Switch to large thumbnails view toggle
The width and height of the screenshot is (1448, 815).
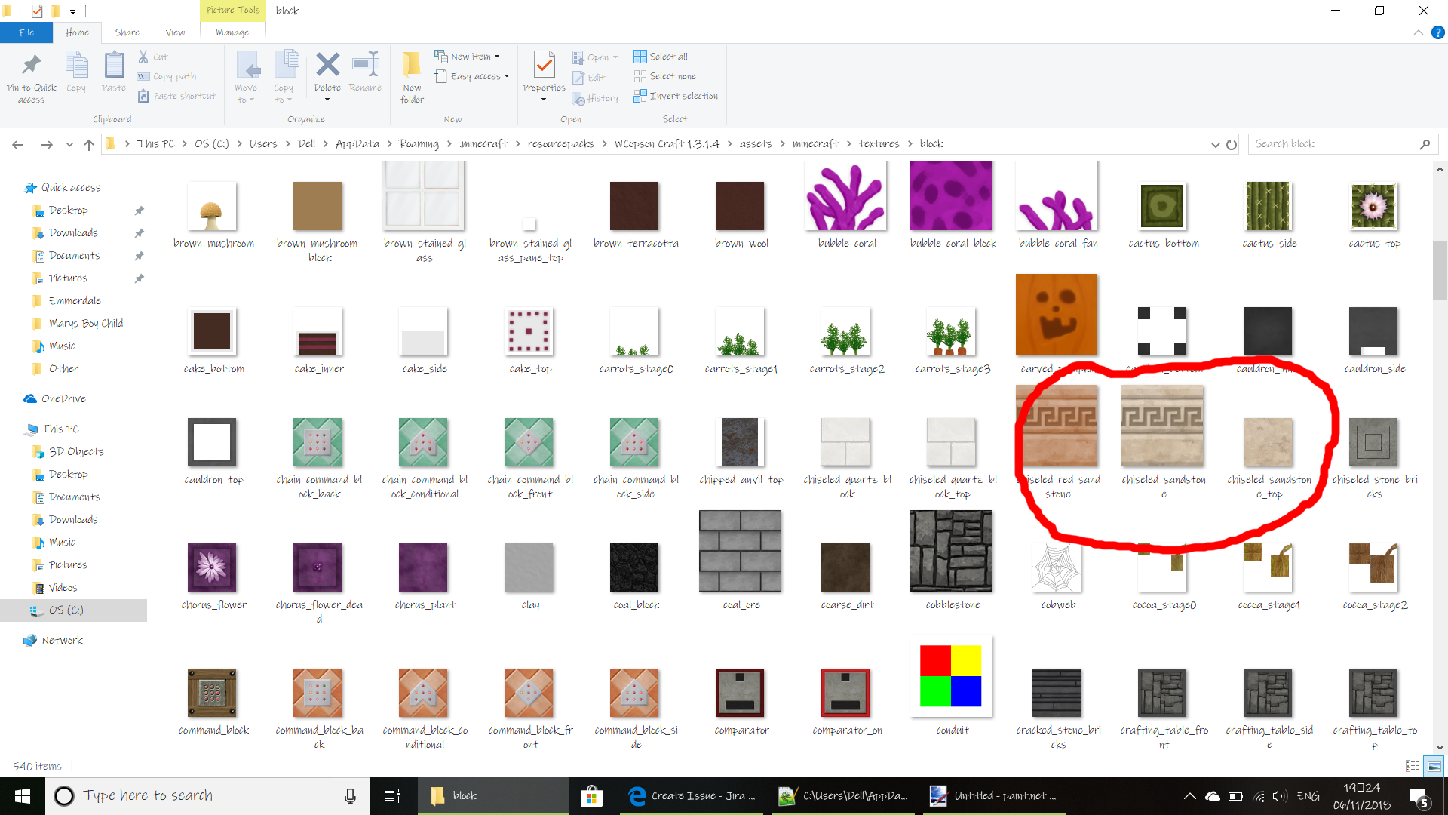[1434, 766]
